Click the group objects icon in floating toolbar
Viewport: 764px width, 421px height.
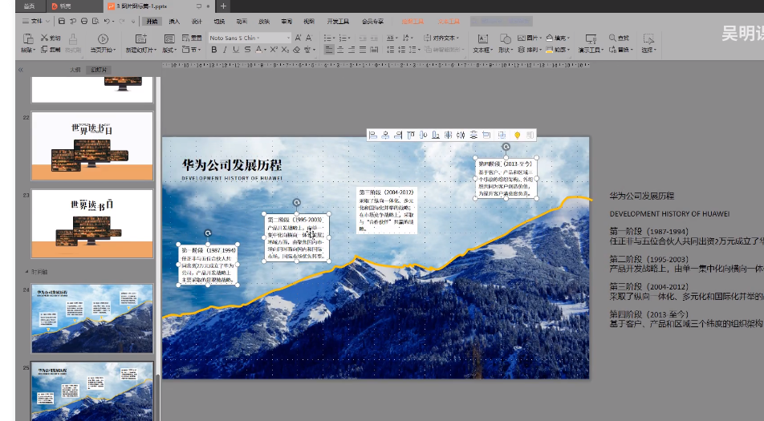[x=502, y=135]
